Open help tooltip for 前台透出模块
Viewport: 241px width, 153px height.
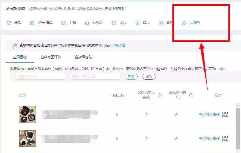[191, 95]
